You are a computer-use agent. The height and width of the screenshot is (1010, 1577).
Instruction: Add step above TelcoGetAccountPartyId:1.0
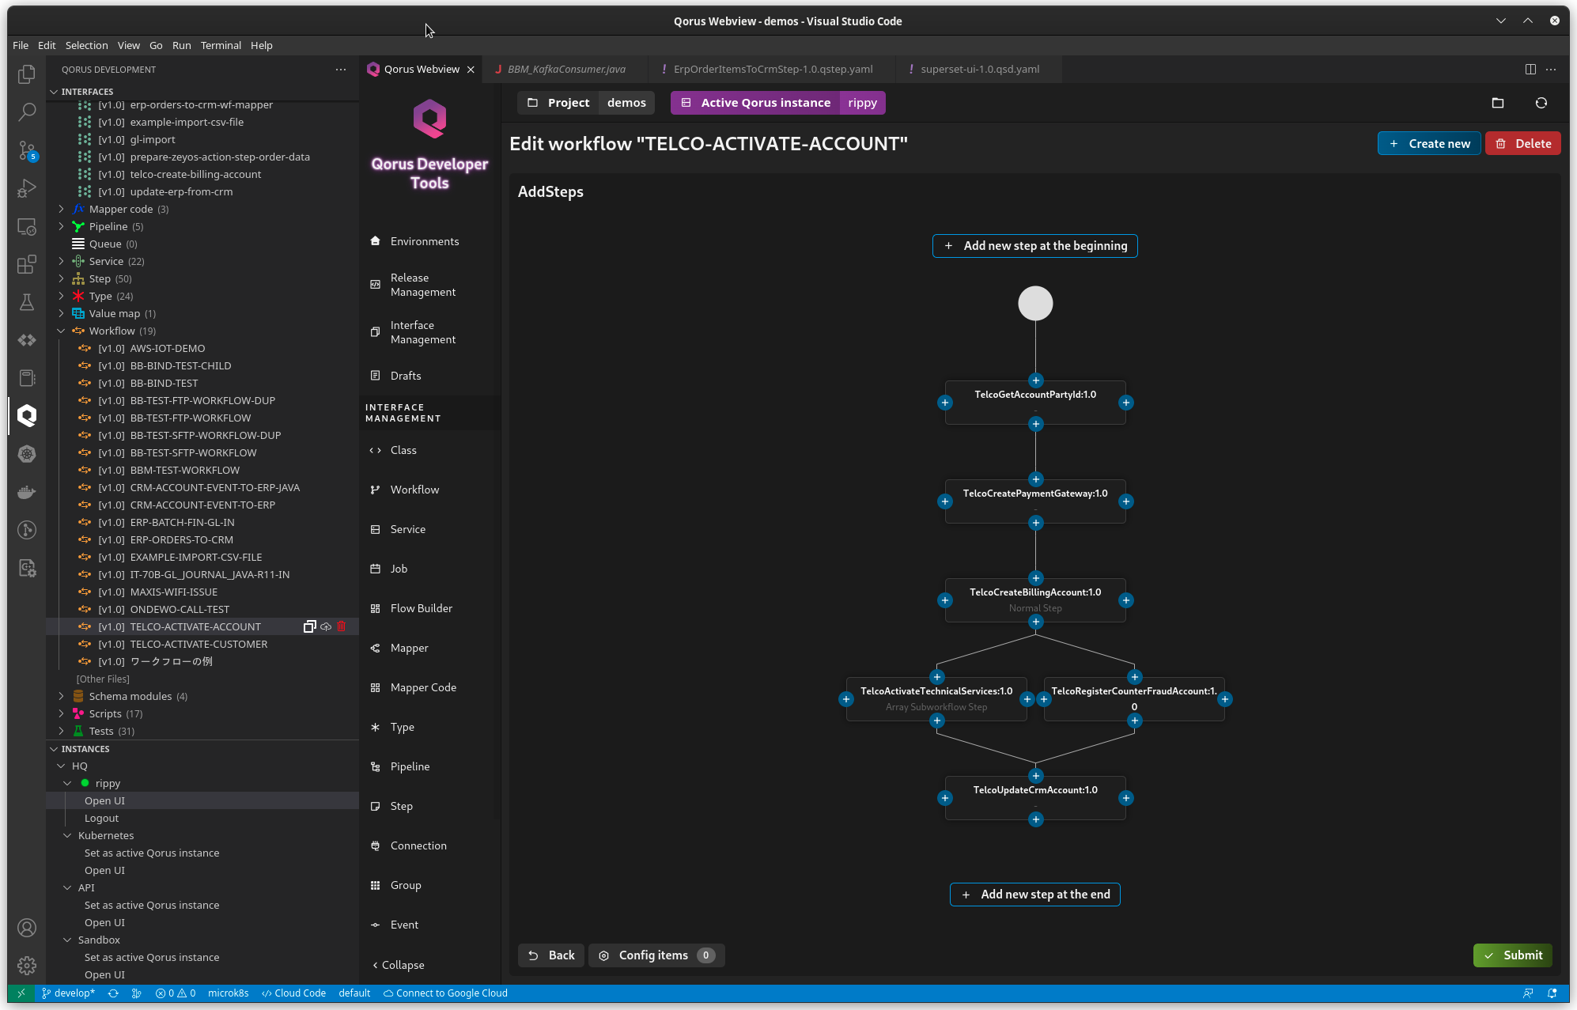pos(1036,380)
